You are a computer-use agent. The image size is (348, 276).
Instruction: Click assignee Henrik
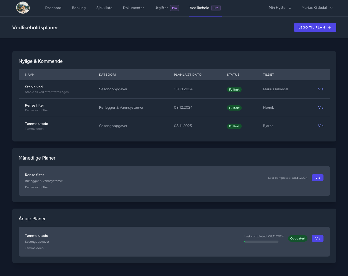pos(268,108)
